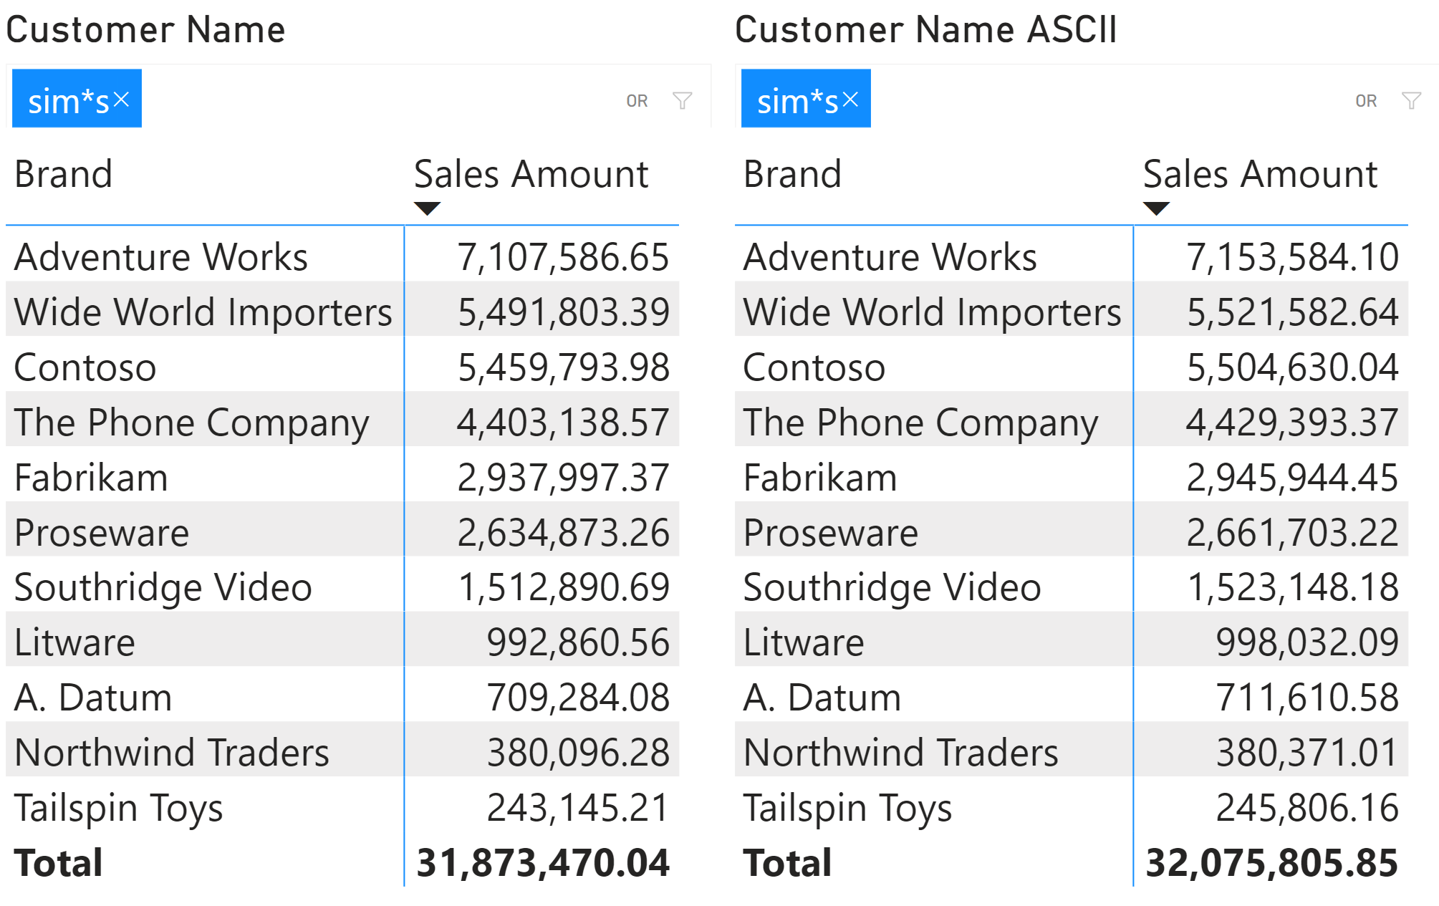This screenshot has height=906, width=1439.
Task: Click value 5,521,582.64
Action: click(1293, 312)
